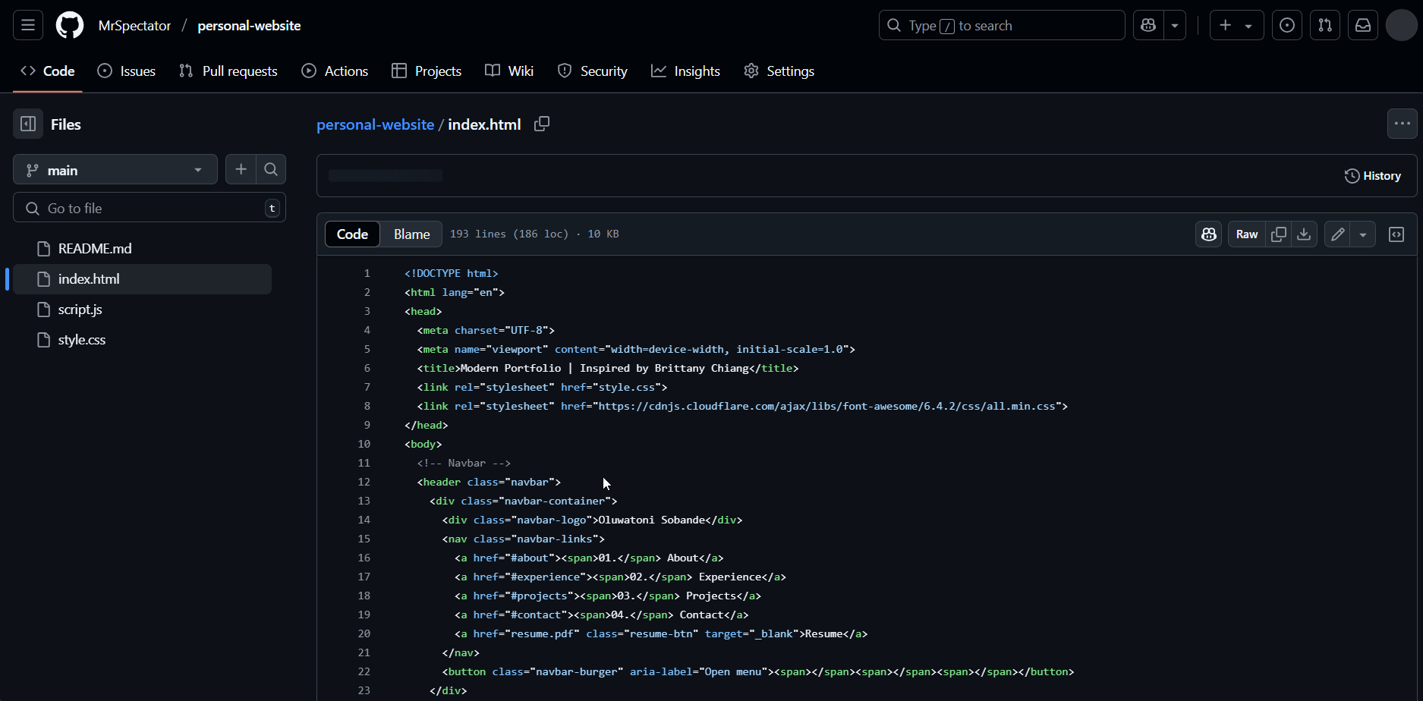Open the notifications inbox
The image size is (1423, 701).
[x=1363, y=25]
